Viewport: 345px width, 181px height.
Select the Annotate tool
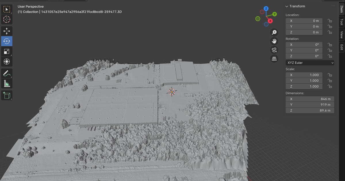tap(7, 73)
